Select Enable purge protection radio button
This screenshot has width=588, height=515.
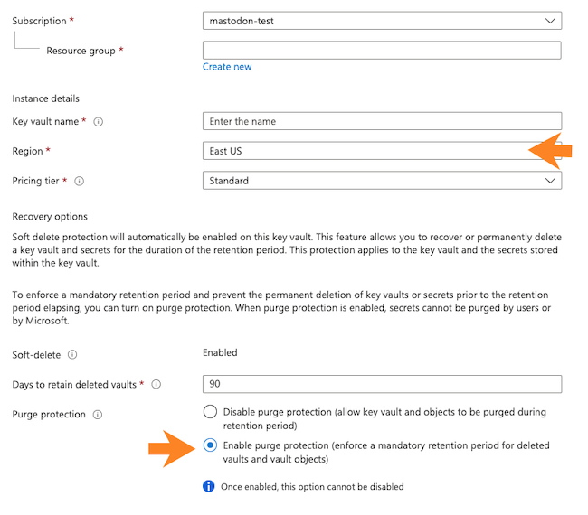pos(210,445)
